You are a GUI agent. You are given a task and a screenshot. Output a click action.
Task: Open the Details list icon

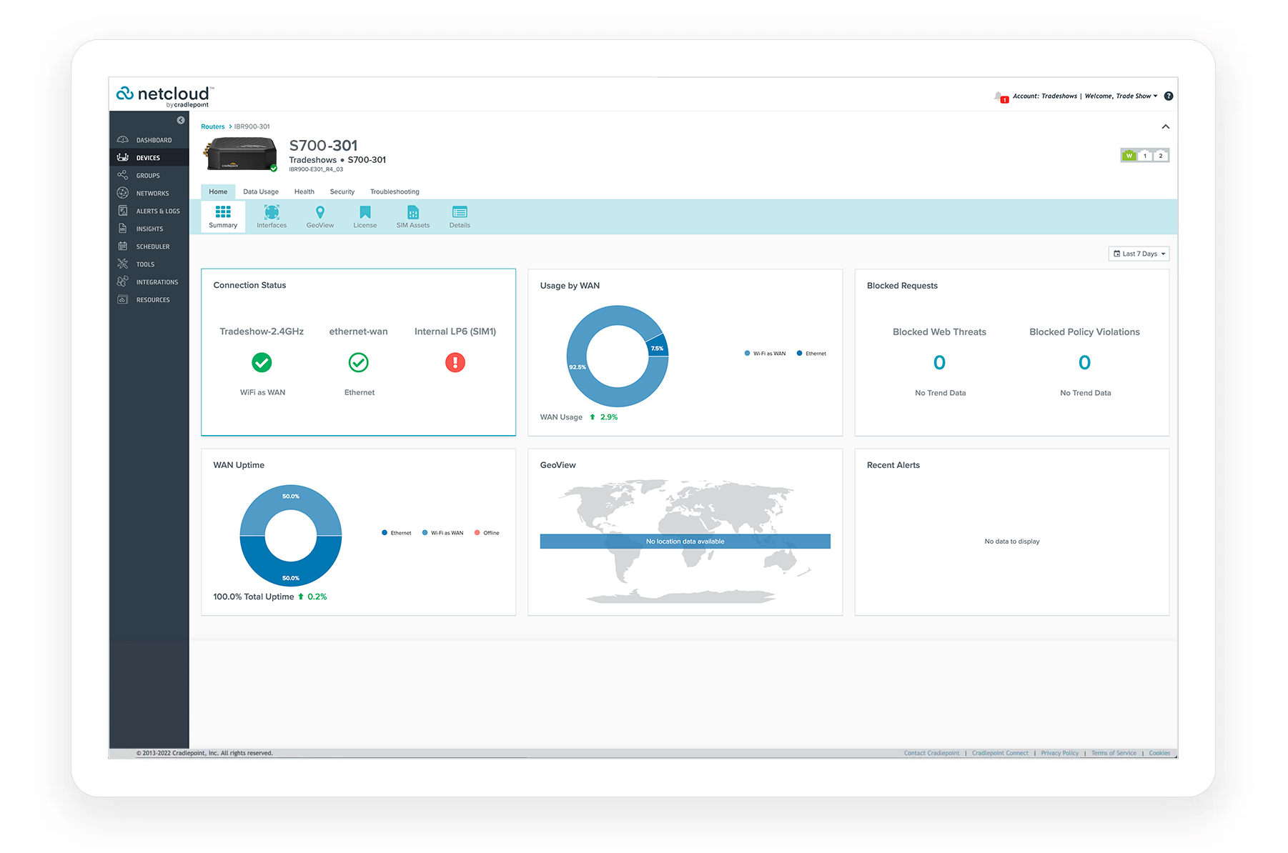(x=460, y=211)
